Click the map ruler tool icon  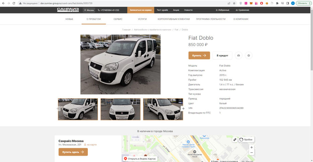click(x=235, y=140)
